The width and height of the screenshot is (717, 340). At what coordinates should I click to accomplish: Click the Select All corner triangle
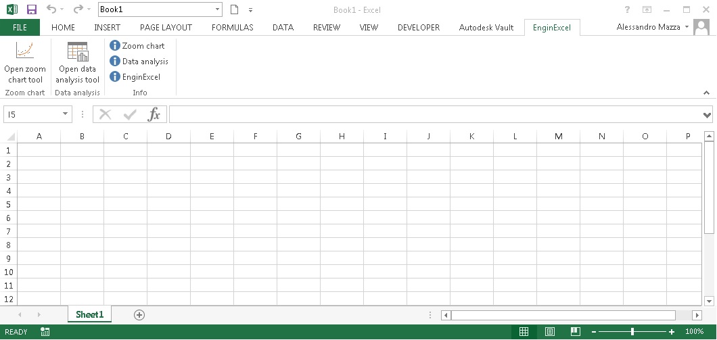[x=10, y=137]
